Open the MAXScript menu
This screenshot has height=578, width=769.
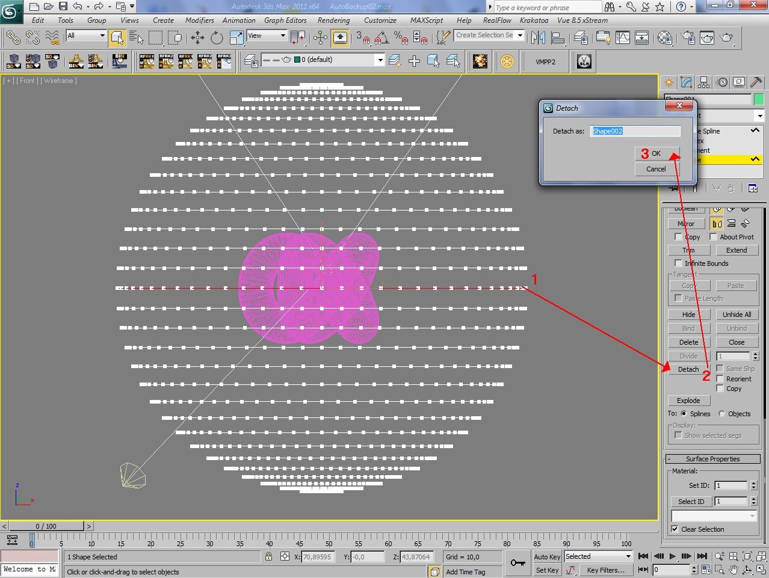(x=426, y=20)
